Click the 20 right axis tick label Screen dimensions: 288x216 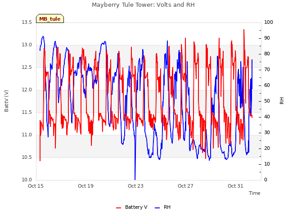tap(267, 148)
